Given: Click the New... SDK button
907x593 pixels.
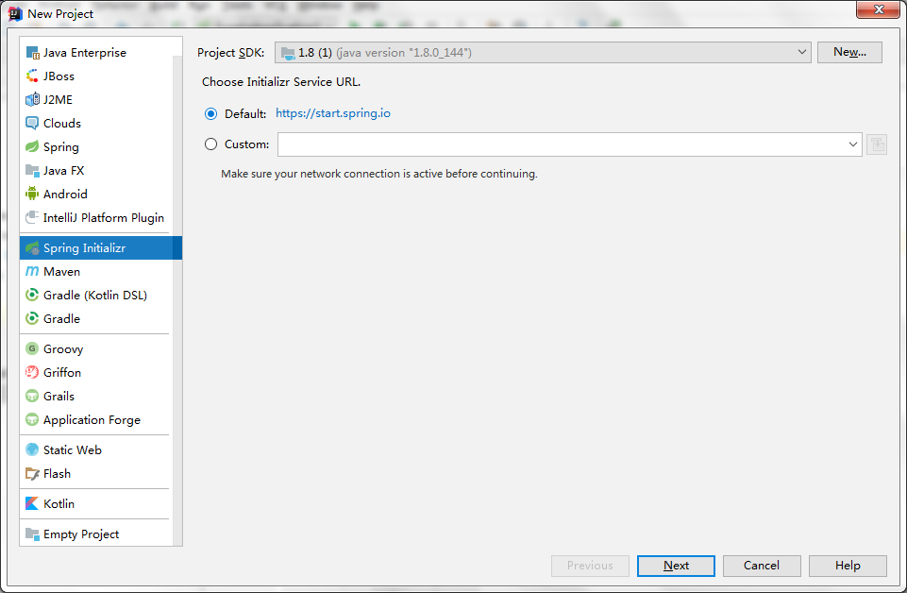Looking at the screenshot, I should point(849,52).
